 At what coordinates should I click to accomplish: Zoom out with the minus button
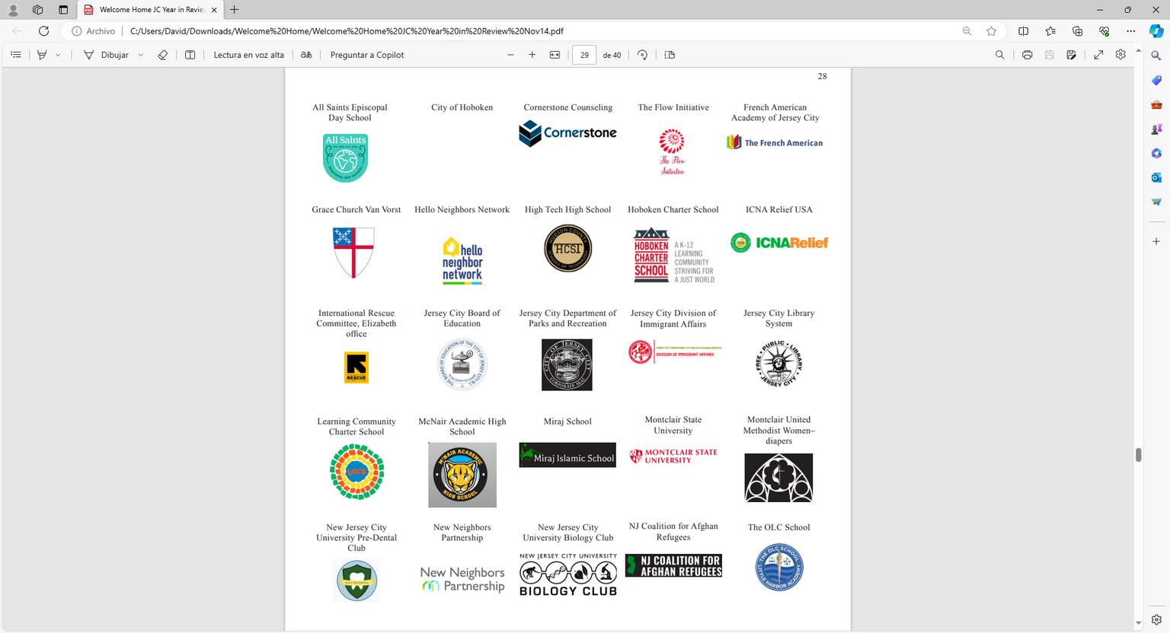point(510,55)
